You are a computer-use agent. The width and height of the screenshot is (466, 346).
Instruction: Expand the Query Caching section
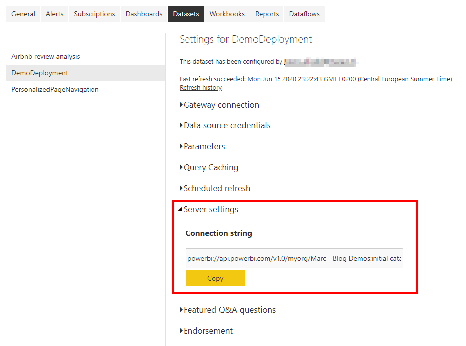click(210, 167)
